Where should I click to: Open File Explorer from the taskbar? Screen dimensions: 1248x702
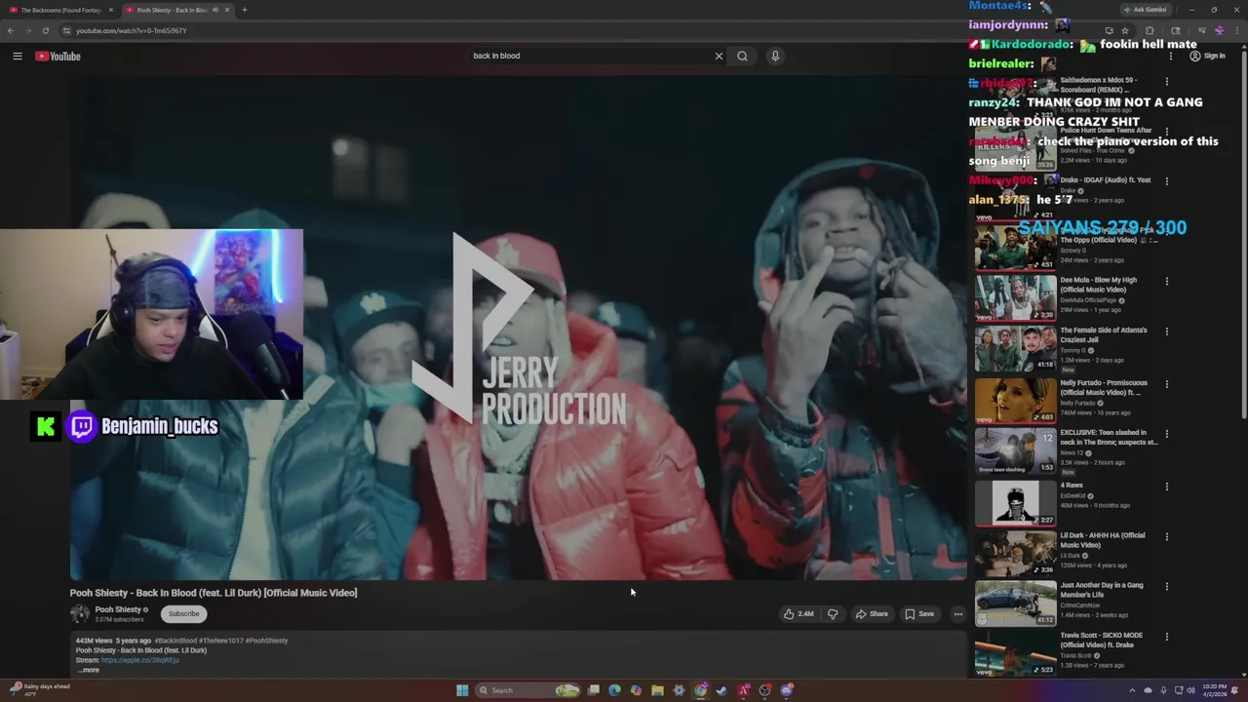point(657,690)
